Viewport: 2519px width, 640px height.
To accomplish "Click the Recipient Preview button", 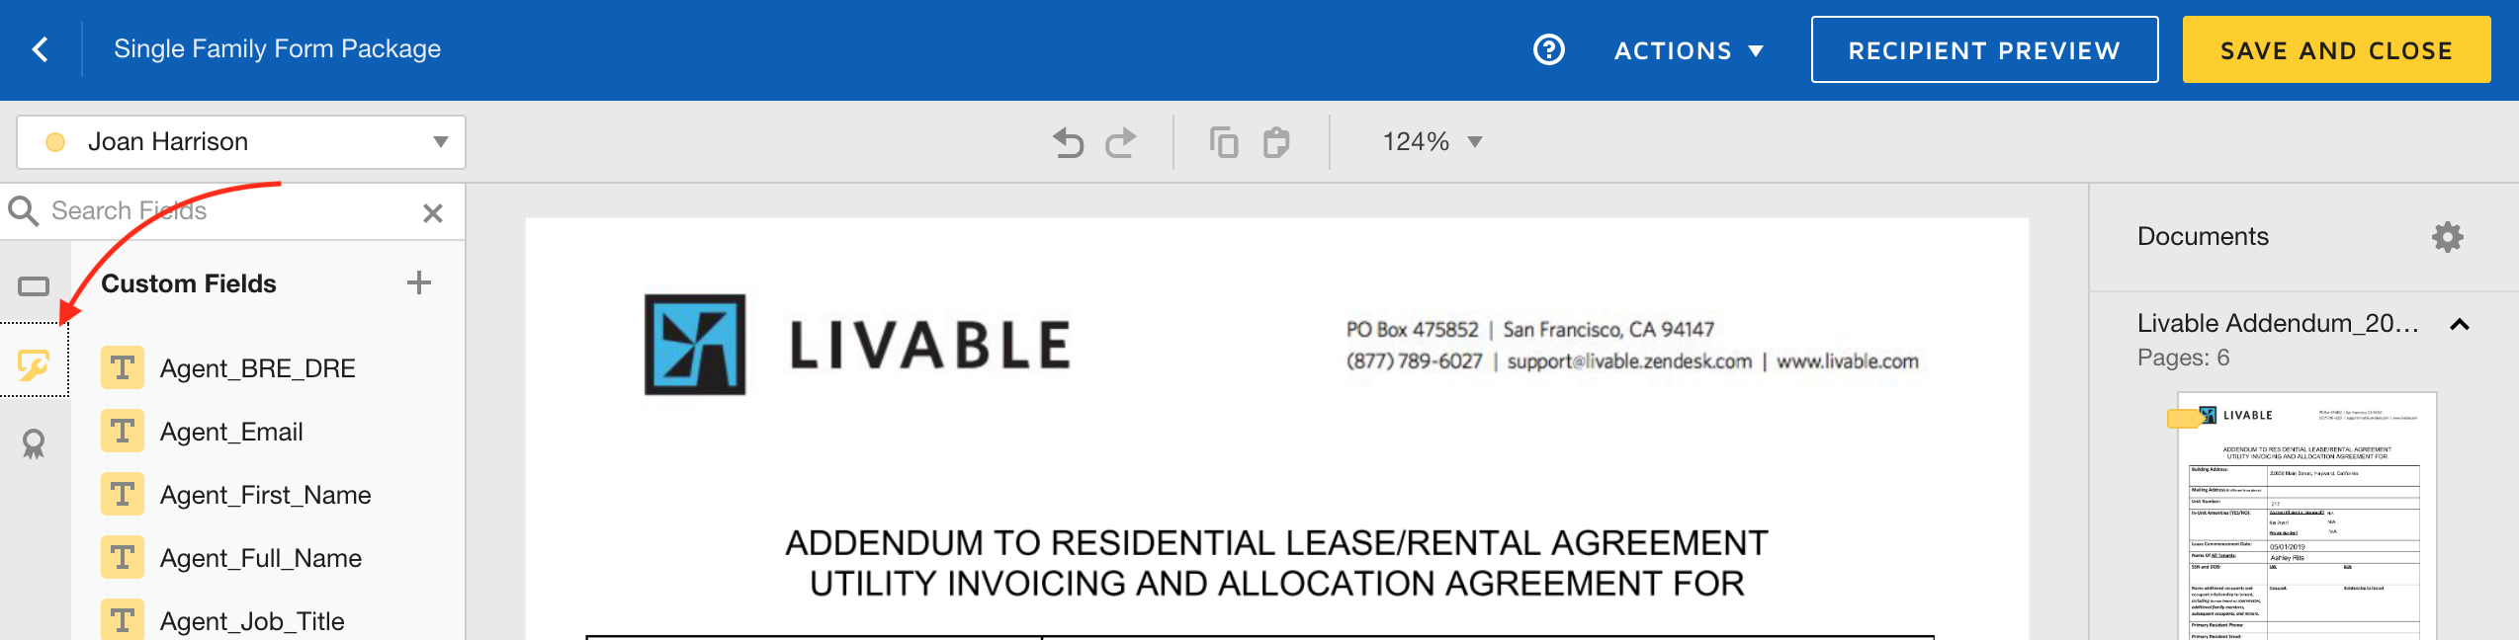I will (x=1984, y=50).
